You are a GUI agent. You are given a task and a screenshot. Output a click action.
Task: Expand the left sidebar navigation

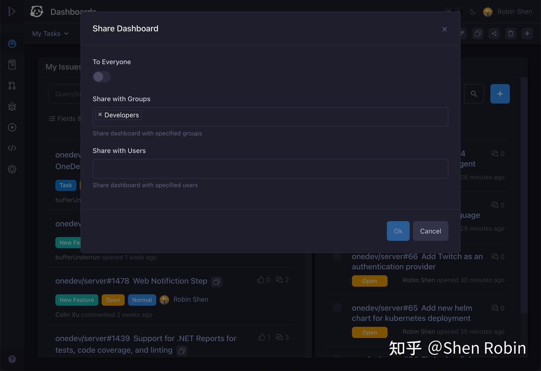[12, 11]
